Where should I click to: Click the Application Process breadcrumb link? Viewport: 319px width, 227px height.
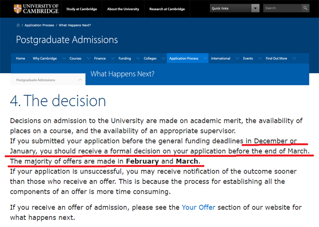click(39, 25)
